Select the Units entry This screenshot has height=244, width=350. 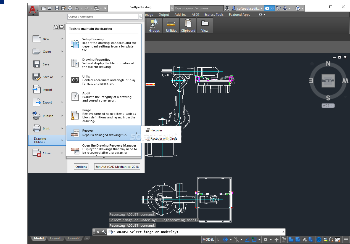click(x=104, y=80)
